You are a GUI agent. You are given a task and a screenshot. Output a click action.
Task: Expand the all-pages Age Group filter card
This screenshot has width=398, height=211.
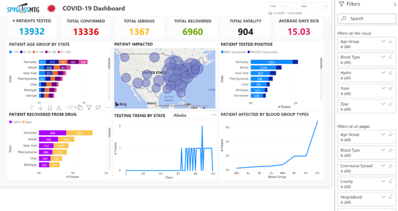point(383,134)
